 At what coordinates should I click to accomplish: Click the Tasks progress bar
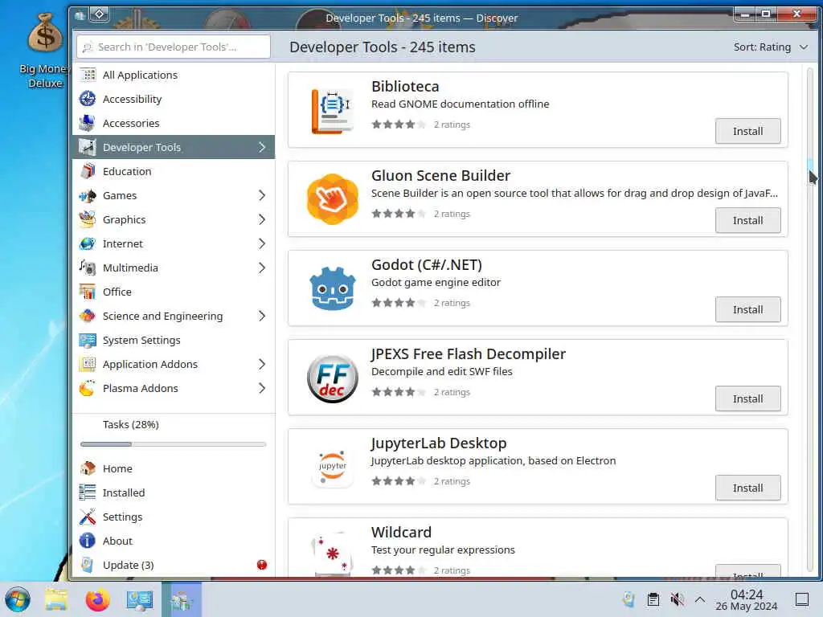[174, 444]
